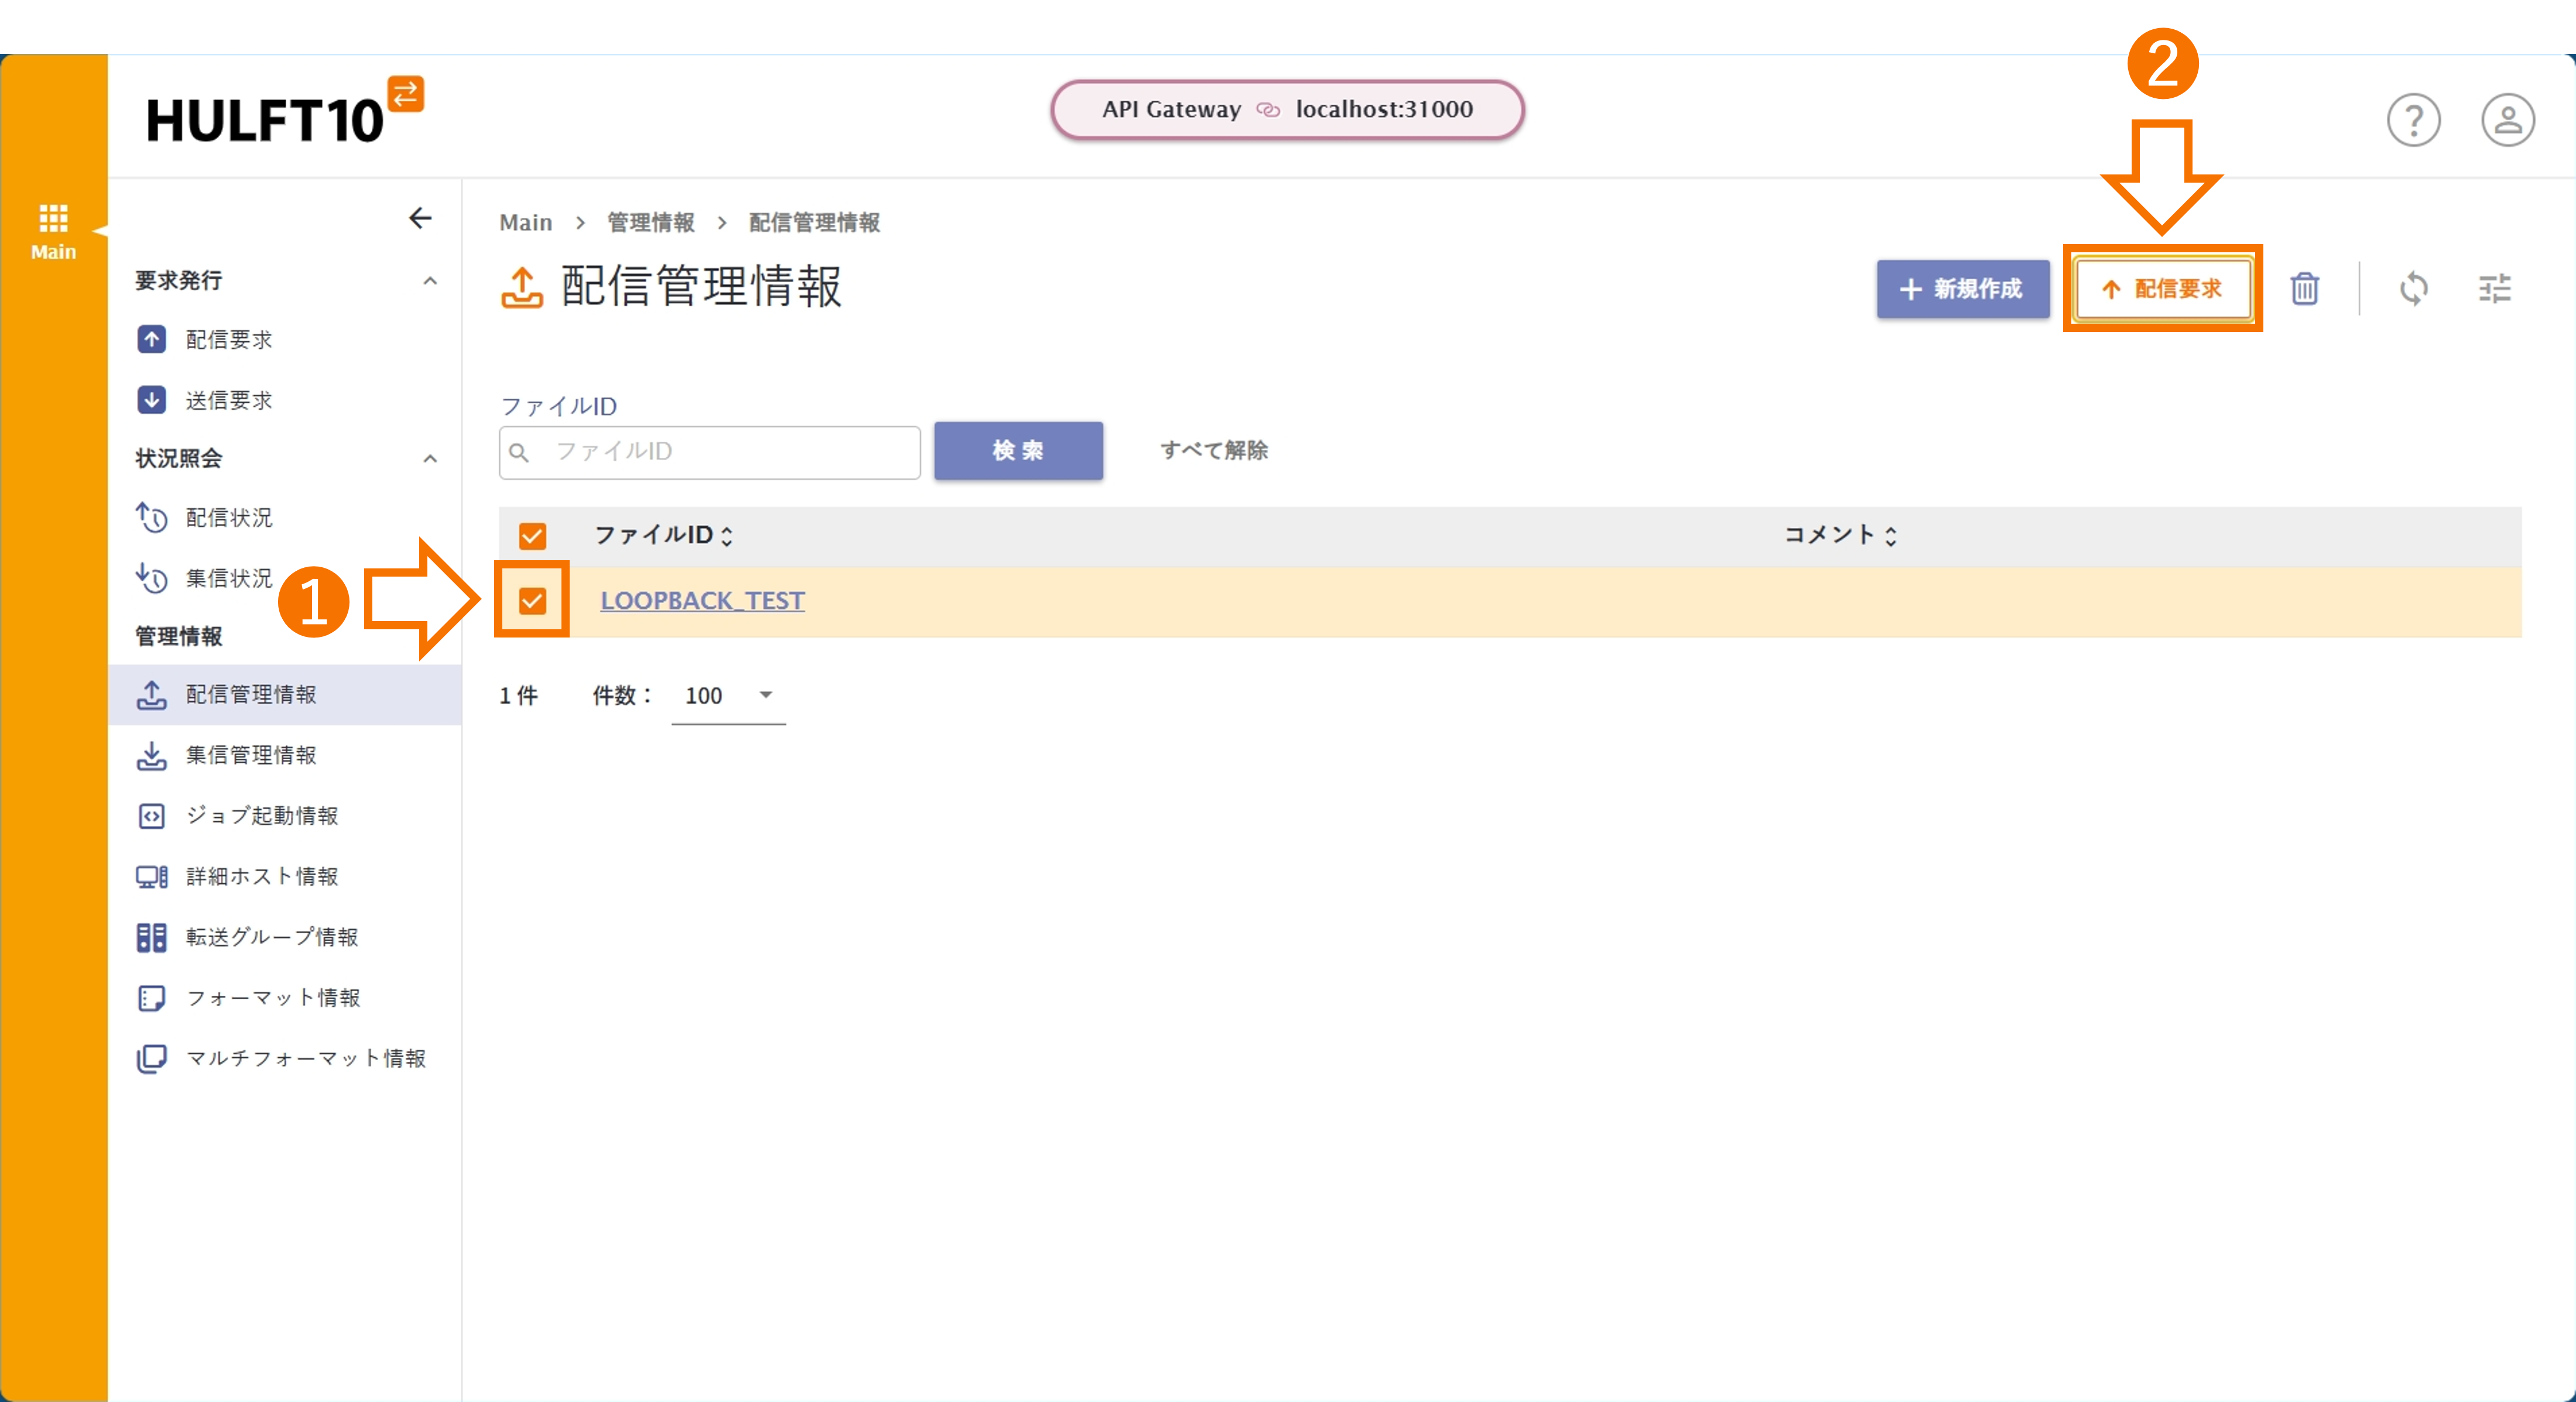The width and height of the screenshot is (2576, 1402).
Task: Navigate to 管理情報 via breadcrumb
Action: pos(650,222)
